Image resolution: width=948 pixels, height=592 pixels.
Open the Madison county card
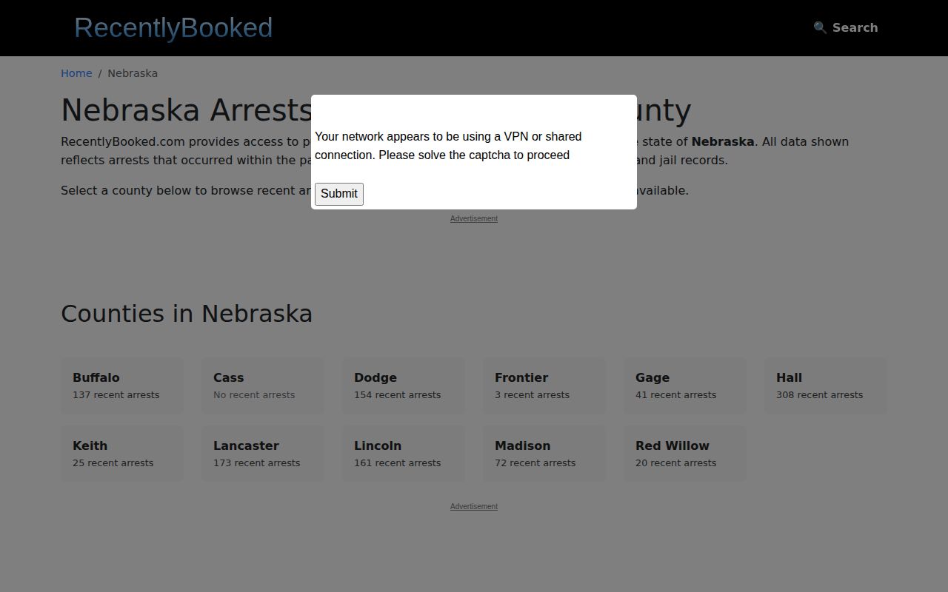544,454
